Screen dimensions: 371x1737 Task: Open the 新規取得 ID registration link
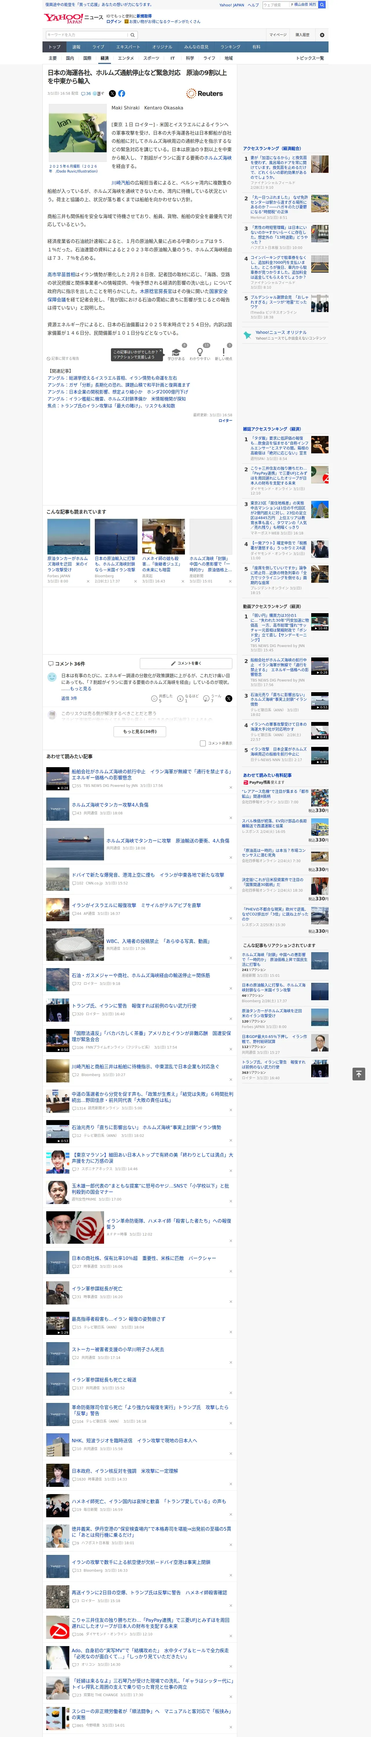[144, 16]
